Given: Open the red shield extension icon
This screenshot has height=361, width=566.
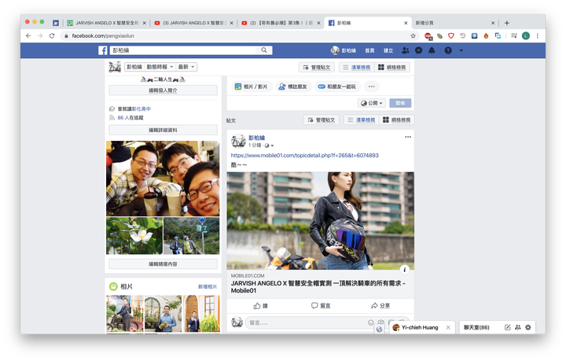Looking at the screenshot, I should [451, 35].
